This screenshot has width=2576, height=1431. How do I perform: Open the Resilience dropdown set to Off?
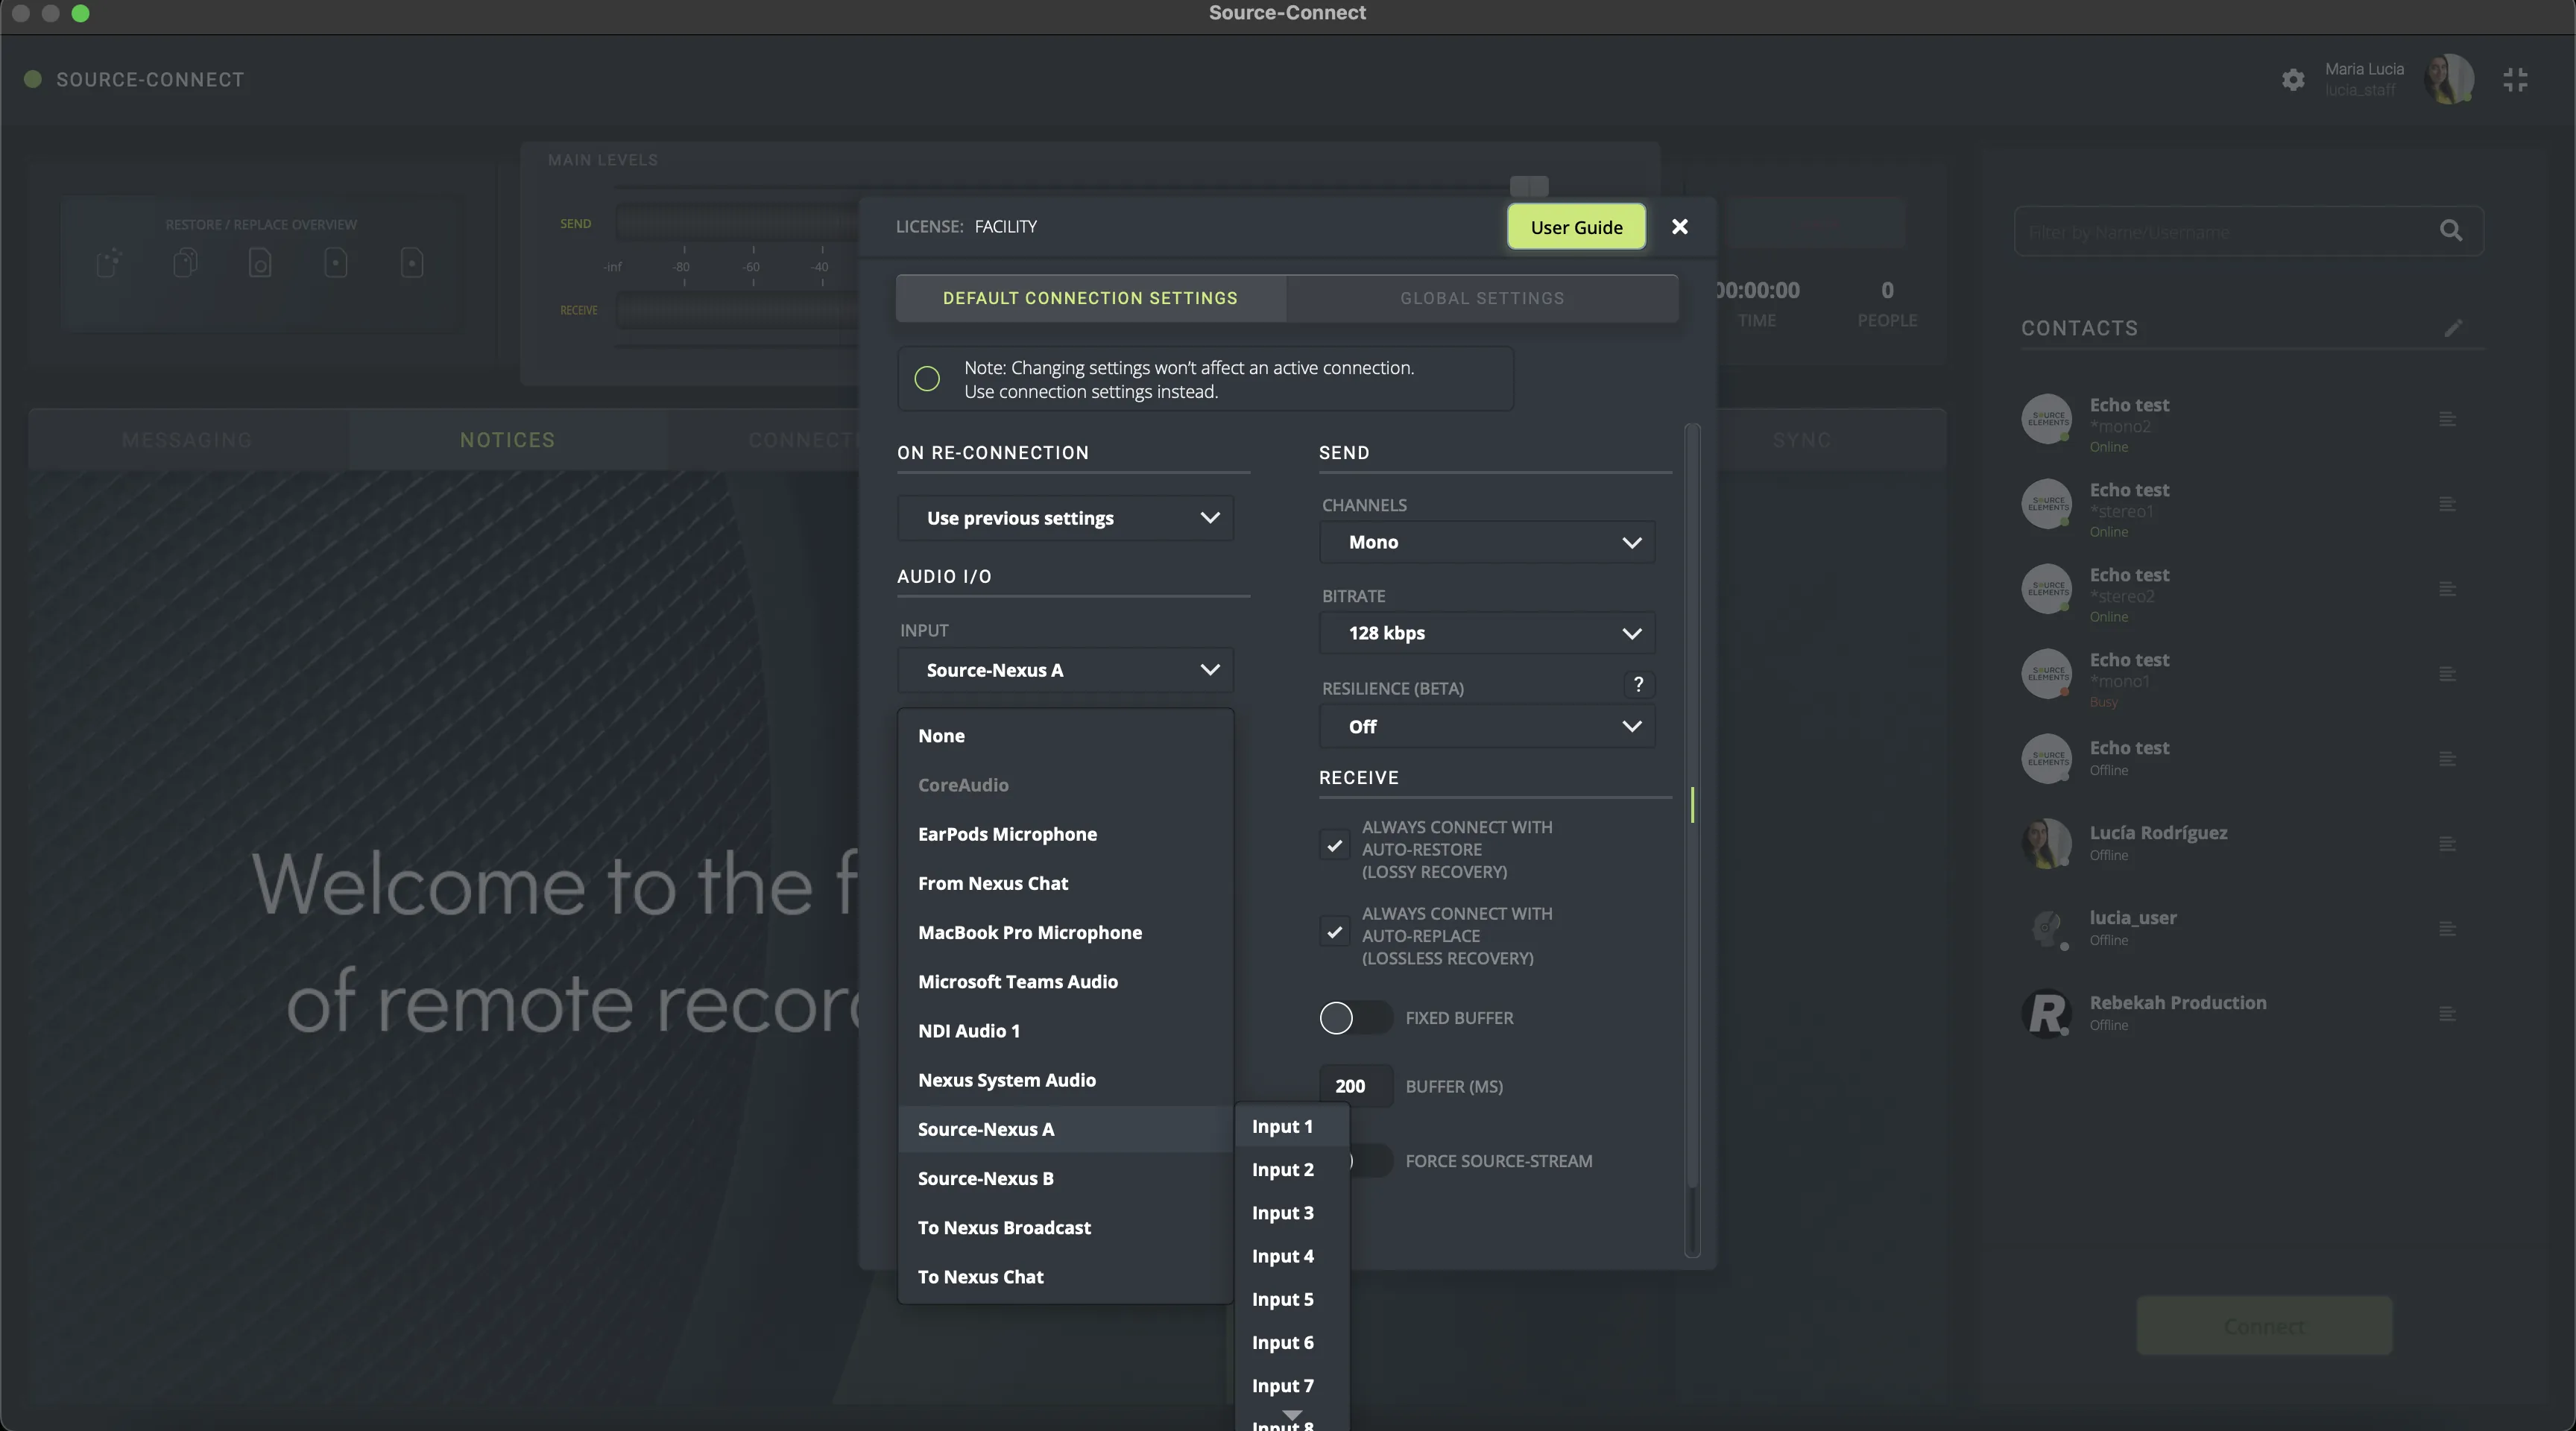1487,727
